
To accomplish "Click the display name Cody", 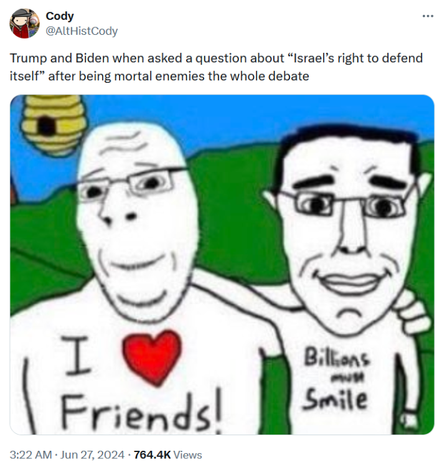I will 60,16.
